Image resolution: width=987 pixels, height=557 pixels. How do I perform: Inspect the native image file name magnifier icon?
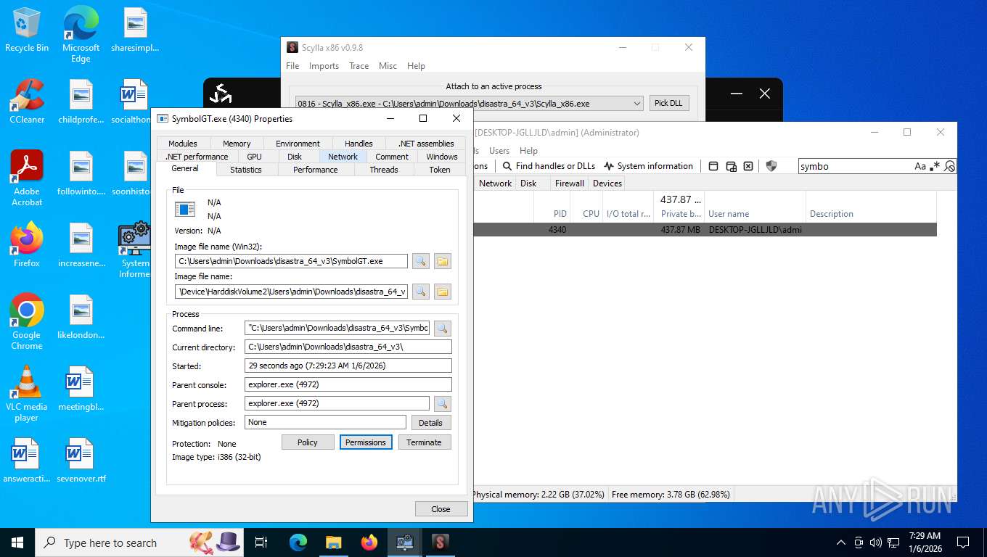coord(421,292)
